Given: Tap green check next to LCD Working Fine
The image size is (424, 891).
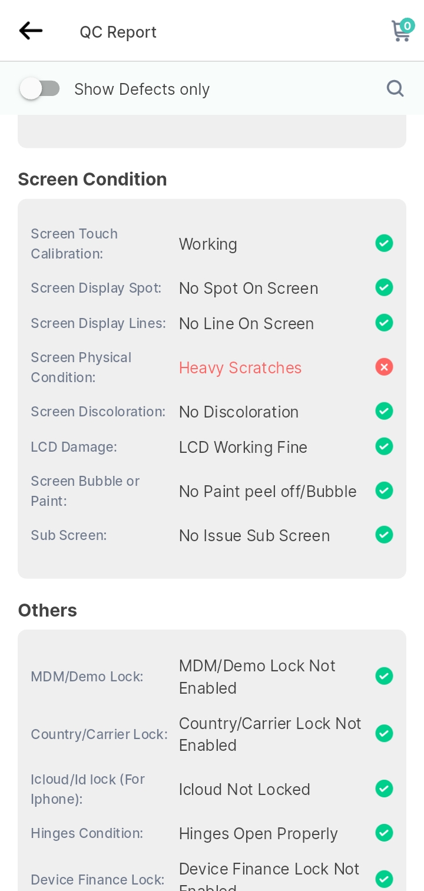Looking at the screenshot, I should [384, 446].
